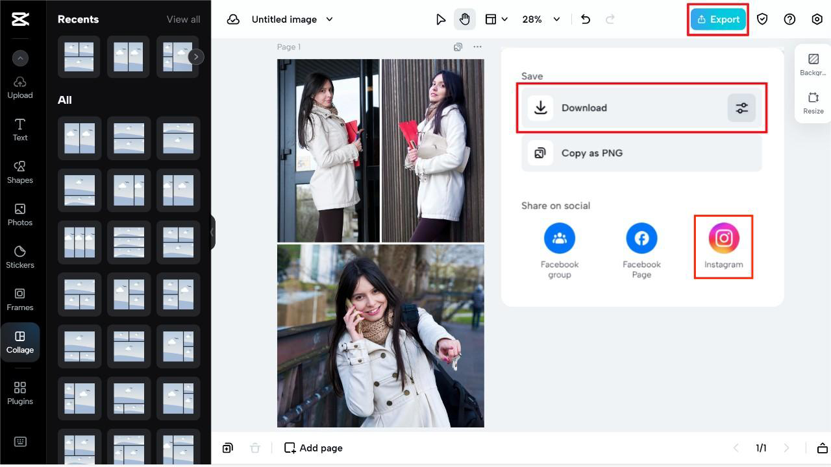Select the cursor Select tool
This screenshot has height=467, width=831.
coord(441,19)
